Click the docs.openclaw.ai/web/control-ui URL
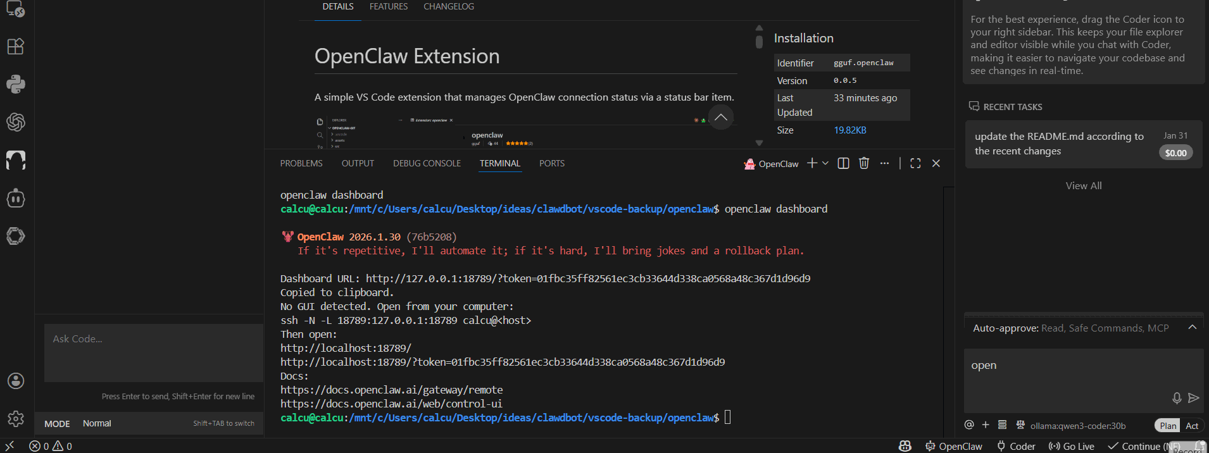The height and width of the screenshot is (453, 1209). 391,404
